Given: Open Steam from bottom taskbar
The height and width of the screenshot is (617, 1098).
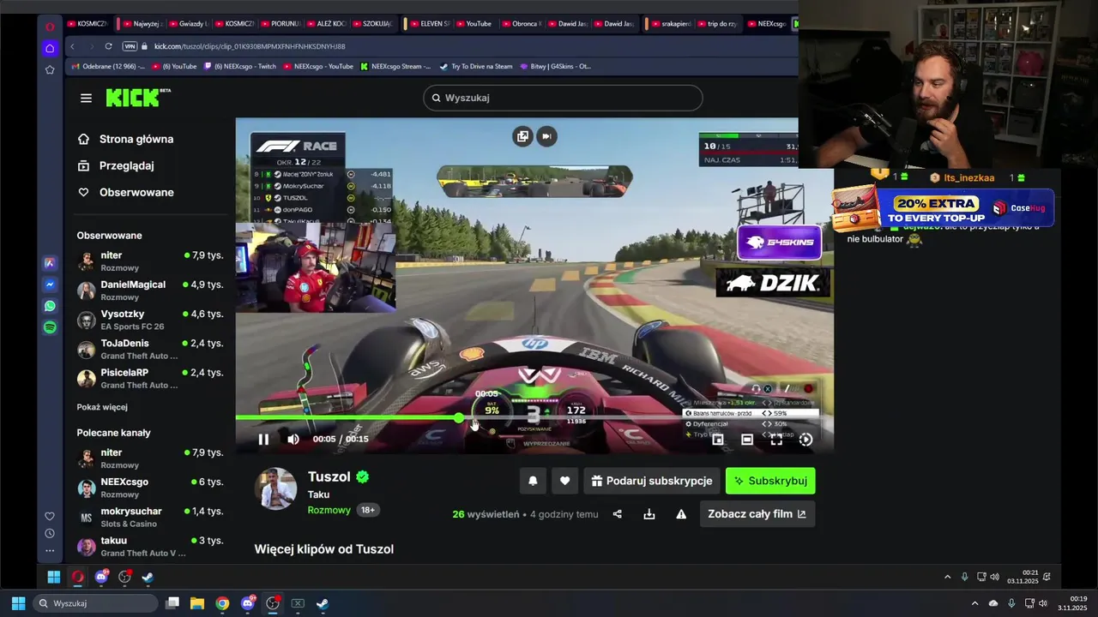Looking at the screenshot, I should (x=323, y=603).
